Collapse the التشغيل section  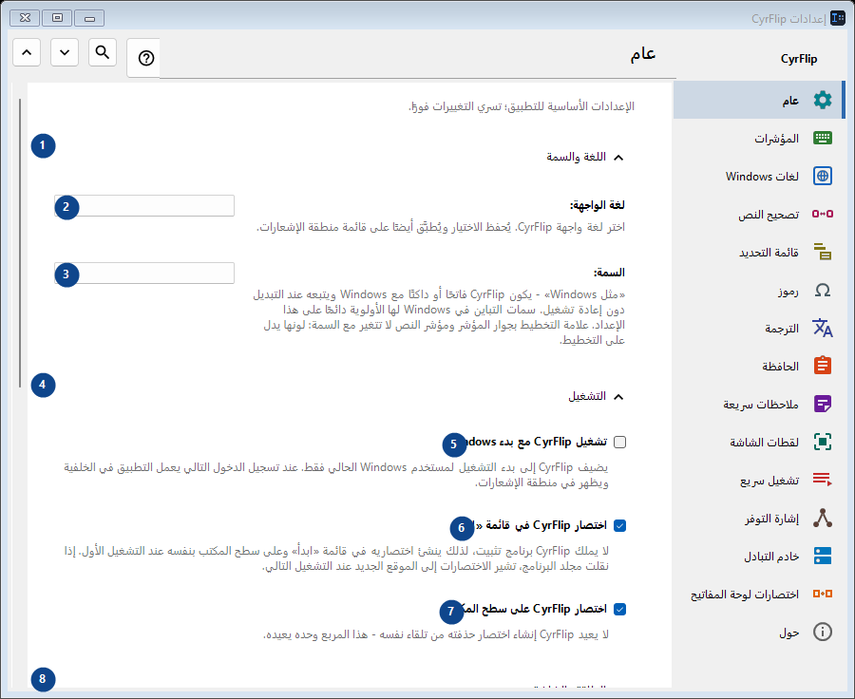pyautogui.click(x=617, y=397)
